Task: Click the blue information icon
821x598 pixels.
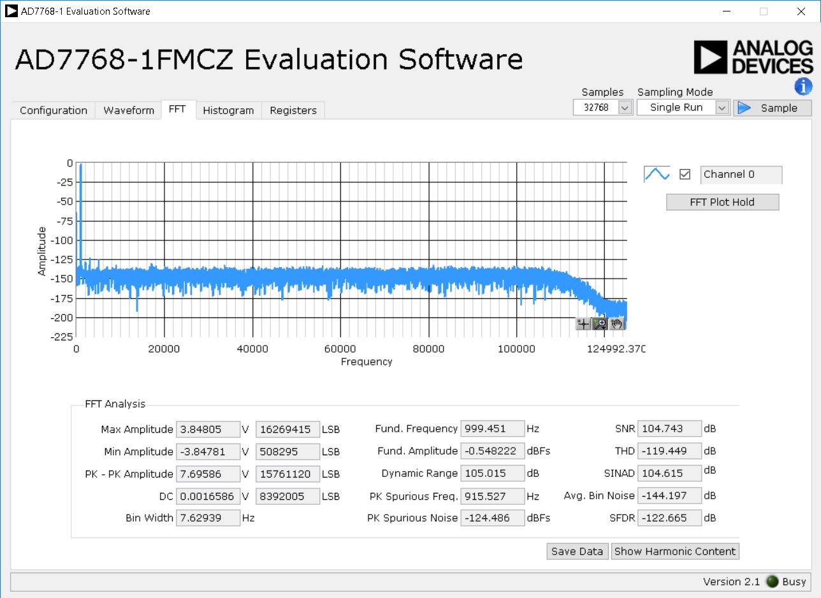Action: click(x=803, y=86)
